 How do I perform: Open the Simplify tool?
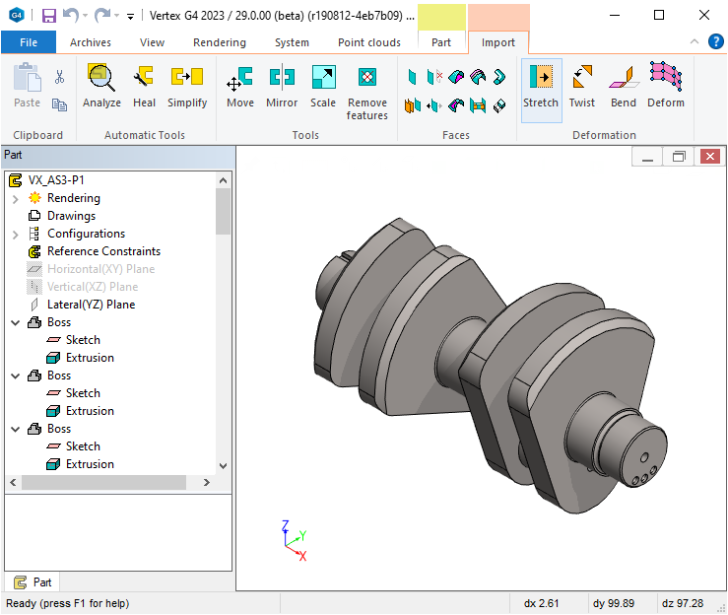pos(186,86)
